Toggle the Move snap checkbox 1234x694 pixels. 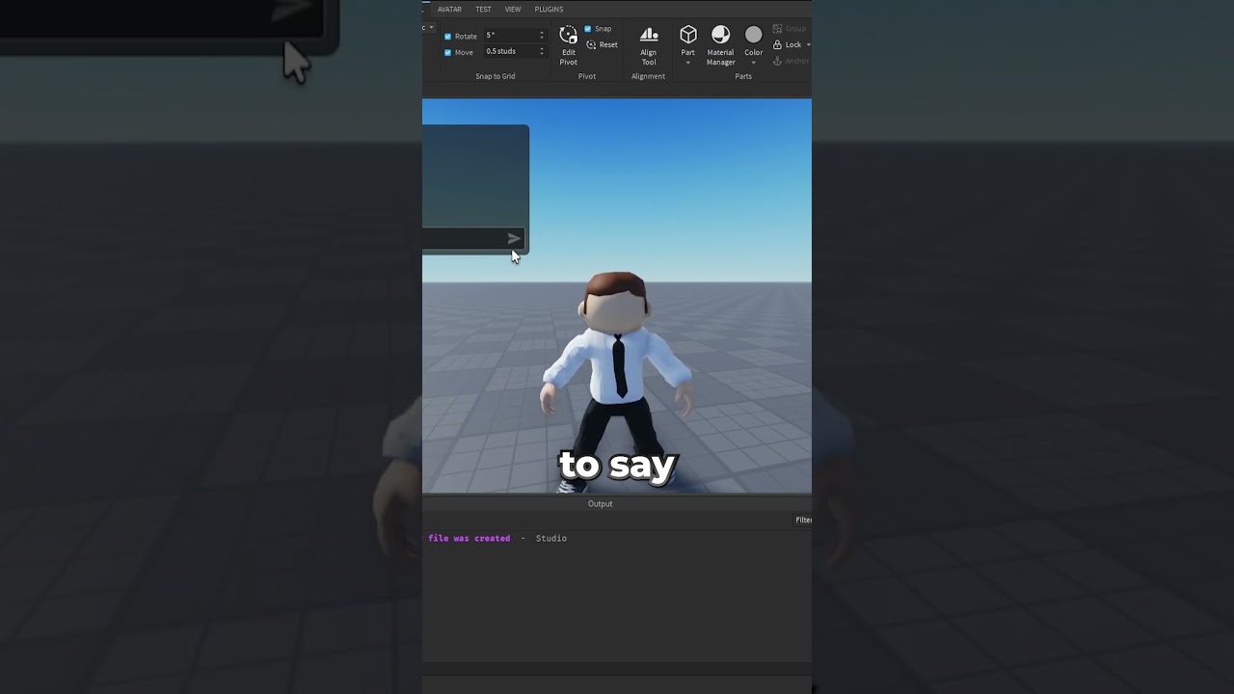[x=447, y=52]
